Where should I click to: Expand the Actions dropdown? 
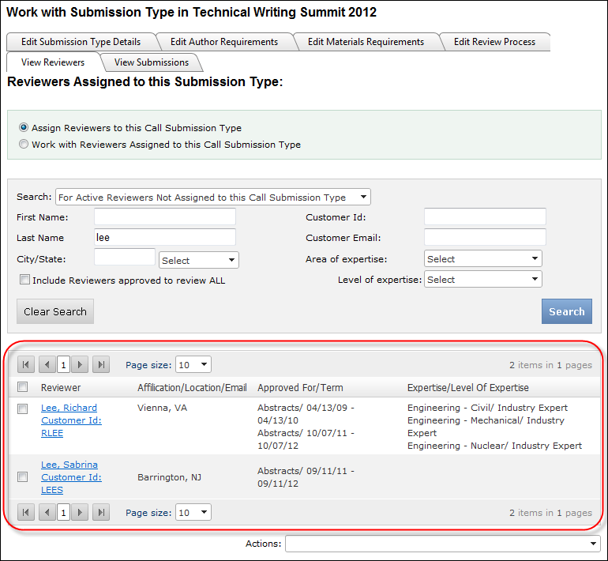[x=442, y=544]
